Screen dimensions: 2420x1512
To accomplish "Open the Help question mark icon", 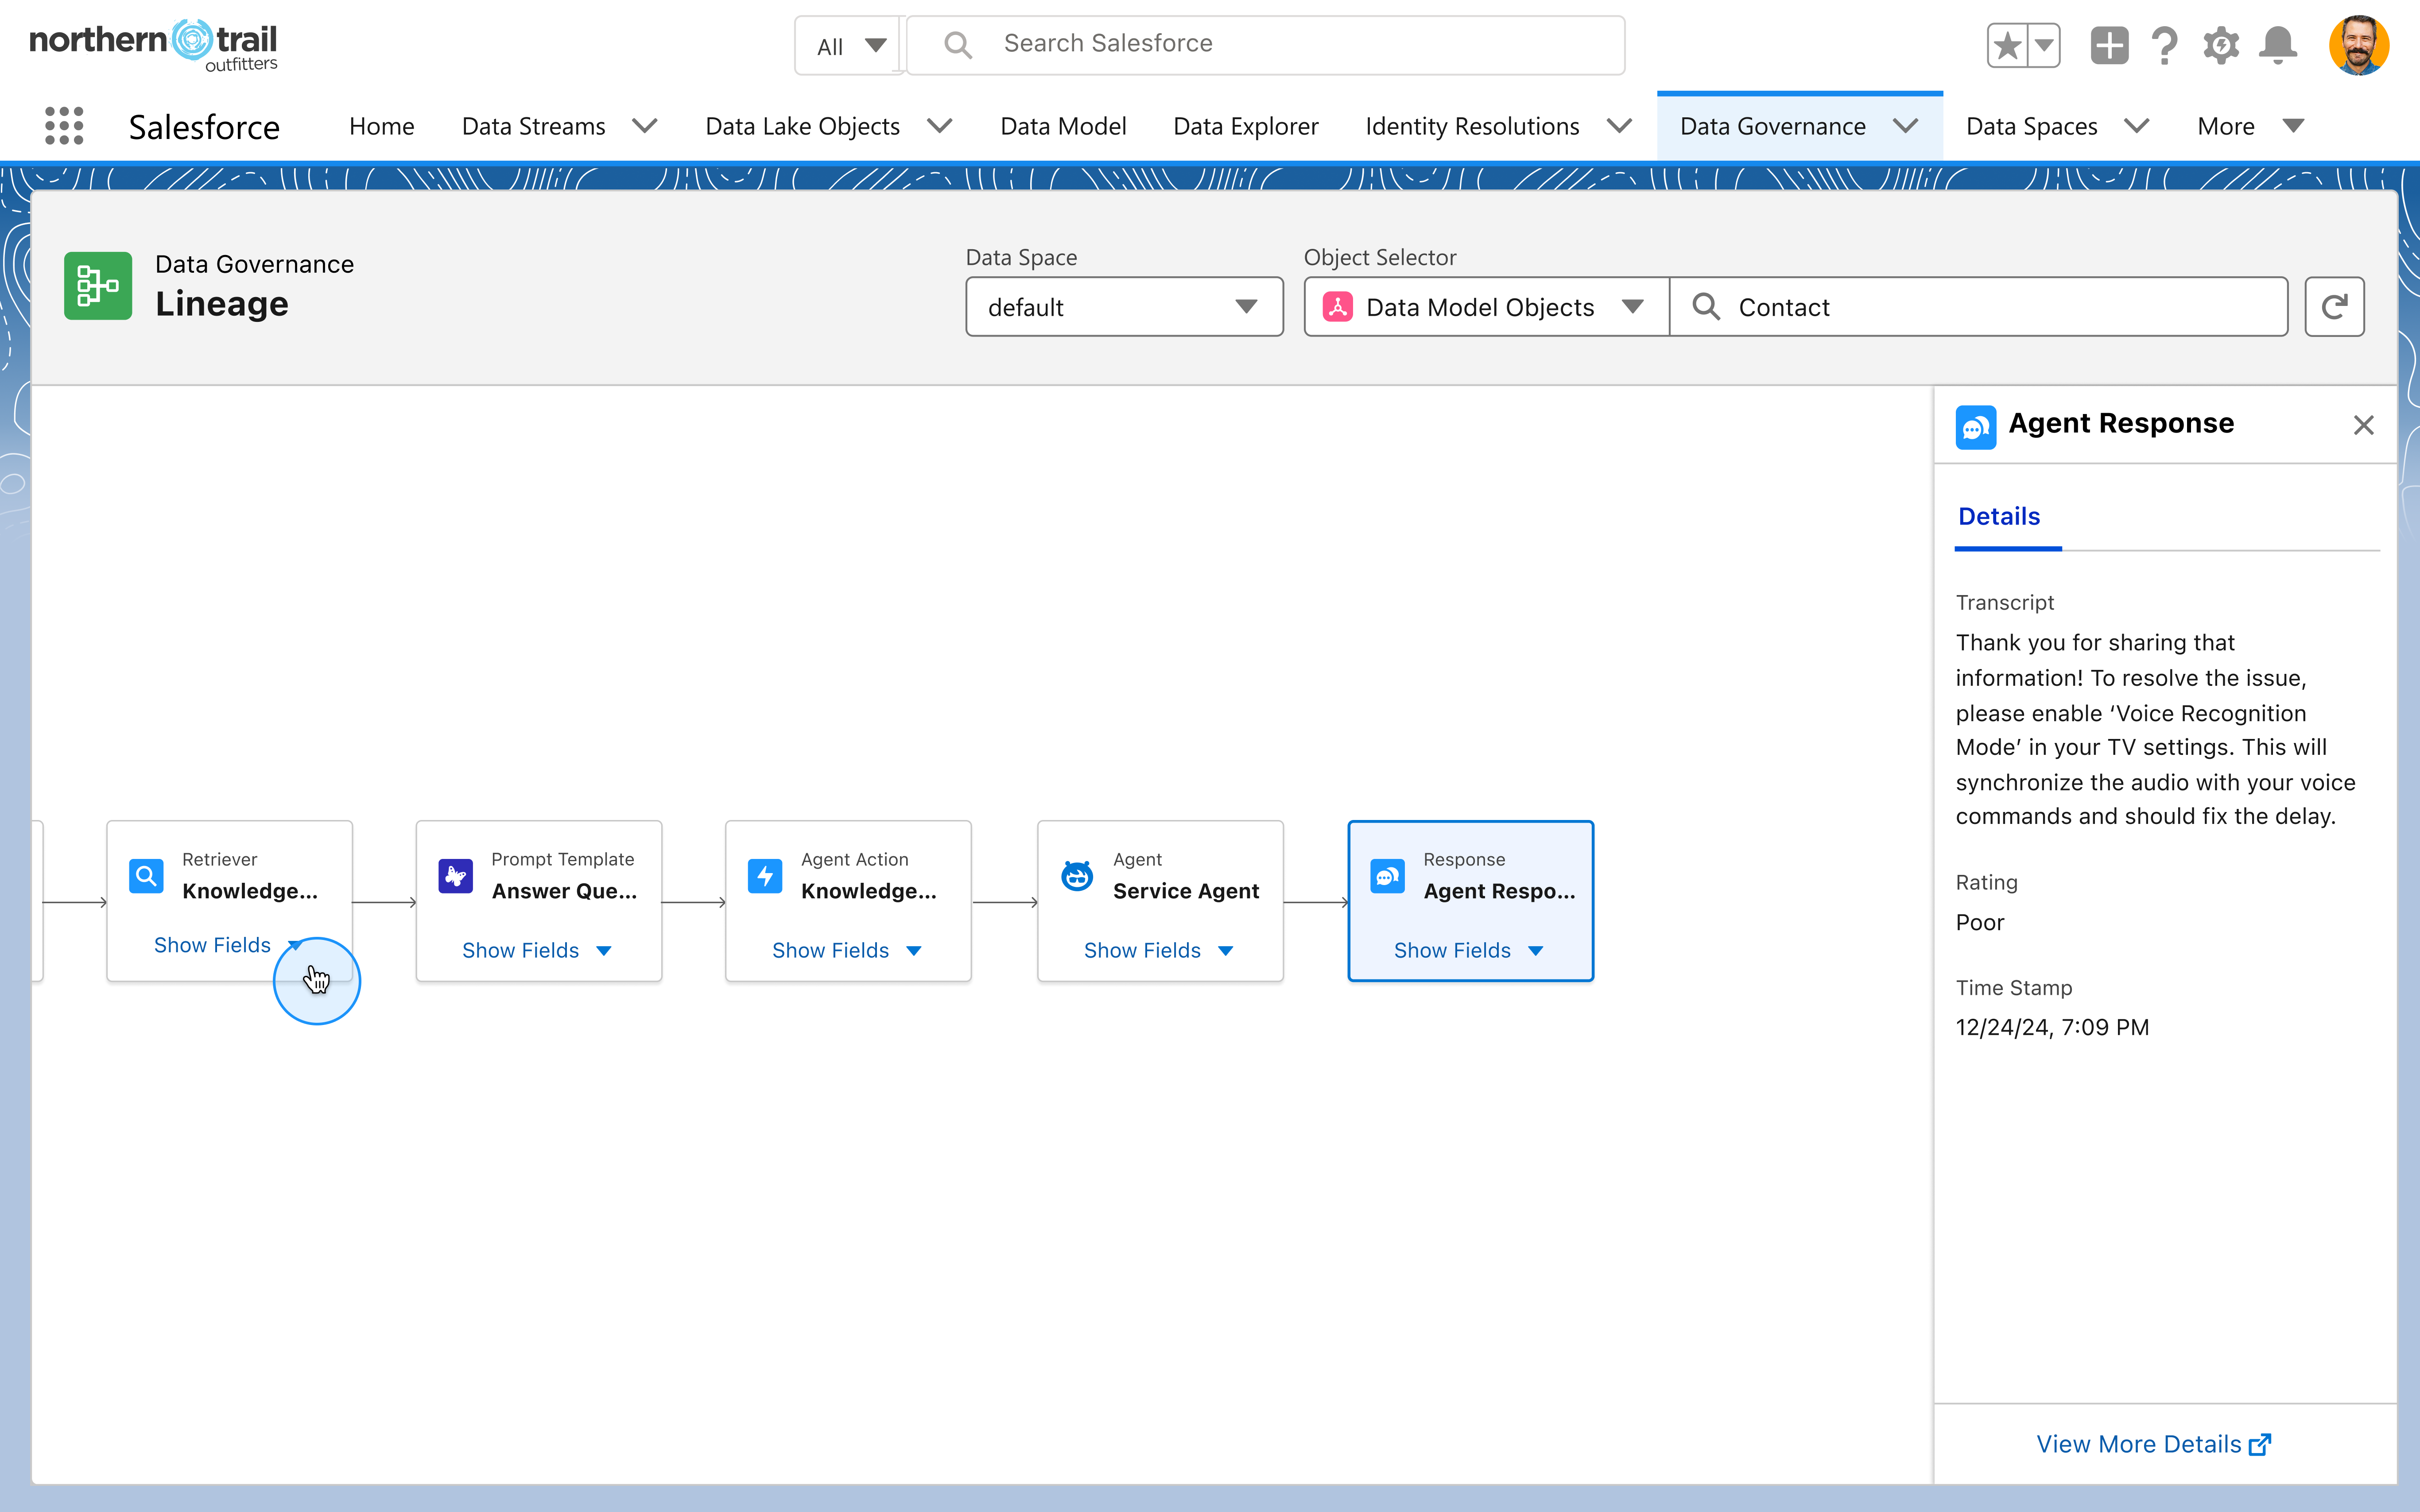I will pyautogui.click(x=2165, y=45).
